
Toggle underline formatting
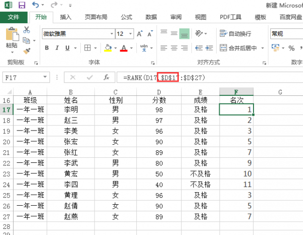click(67, 48)
